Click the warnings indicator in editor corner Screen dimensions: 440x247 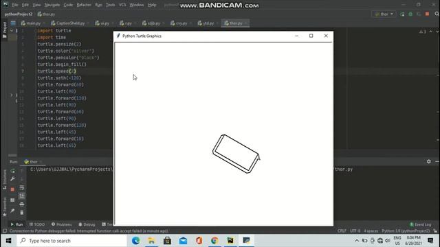[x=422, y=32]
